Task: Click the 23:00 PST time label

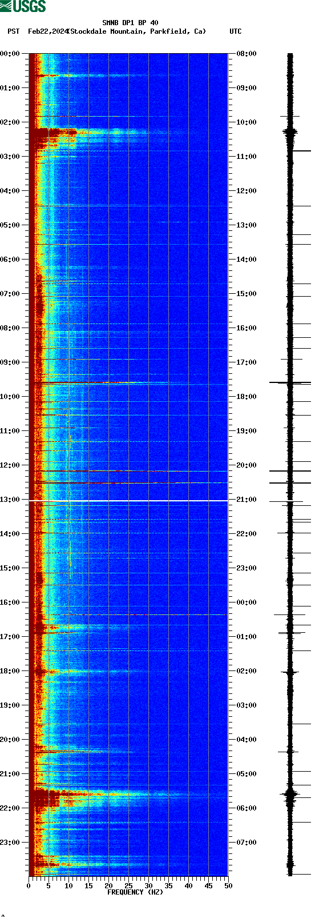Action: click(10, 843)
